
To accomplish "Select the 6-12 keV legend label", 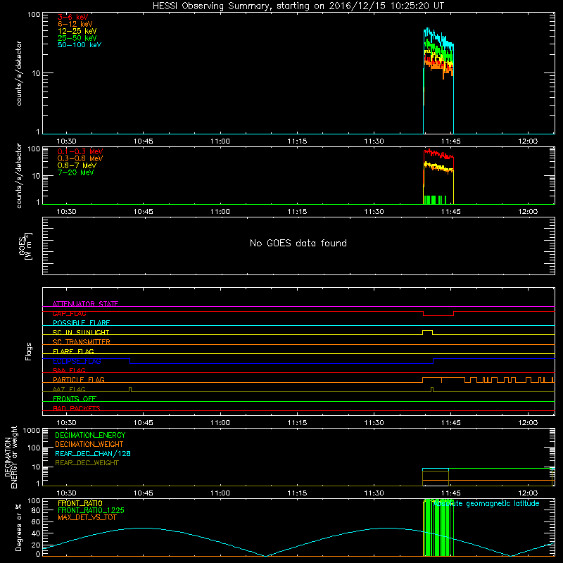I will point(75,24).
